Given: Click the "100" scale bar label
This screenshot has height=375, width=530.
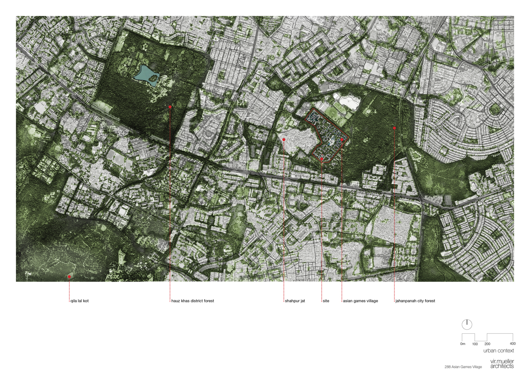Looking at the screenshot, I should [475, 344].
